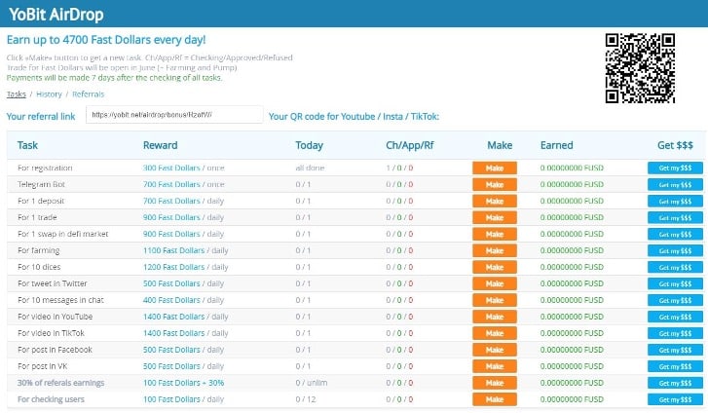Click 'Payments will be made 7 days' notice

pyautogui.click(x=114, y=78)
